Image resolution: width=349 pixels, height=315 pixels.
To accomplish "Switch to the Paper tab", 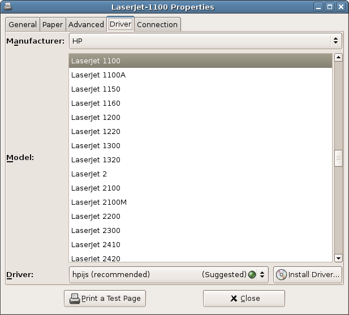I will point(53,24).
